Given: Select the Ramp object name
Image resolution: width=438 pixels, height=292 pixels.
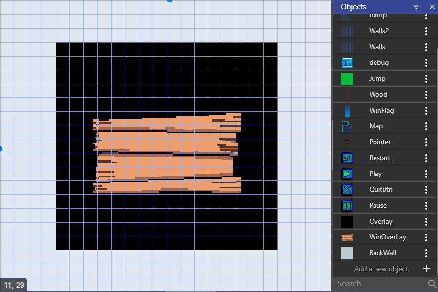Looking at the screenshot, I should click(x=378, y=16).
